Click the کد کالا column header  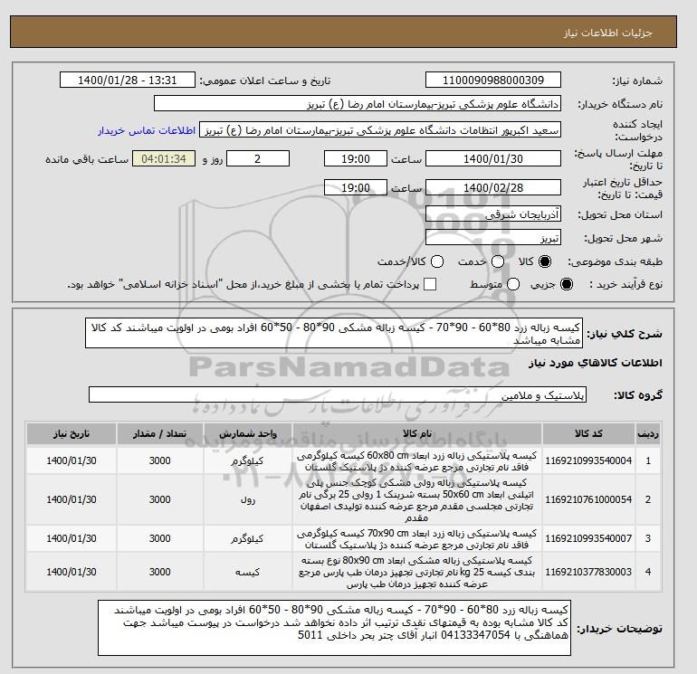point(588,433)
